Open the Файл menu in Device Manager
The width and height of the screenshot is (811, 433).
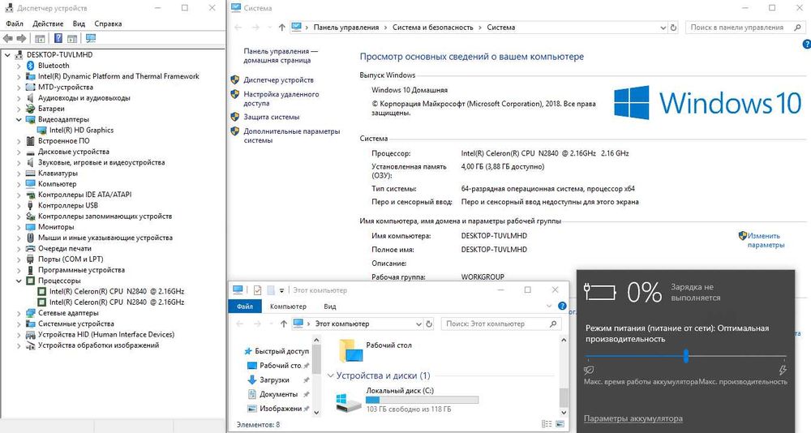[x=15, y=24]
